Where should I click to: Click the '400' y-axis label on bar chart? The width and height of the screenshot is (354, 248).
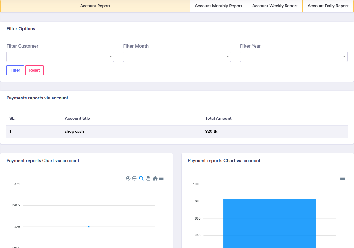pyautogui.click(x=198, y=235)
